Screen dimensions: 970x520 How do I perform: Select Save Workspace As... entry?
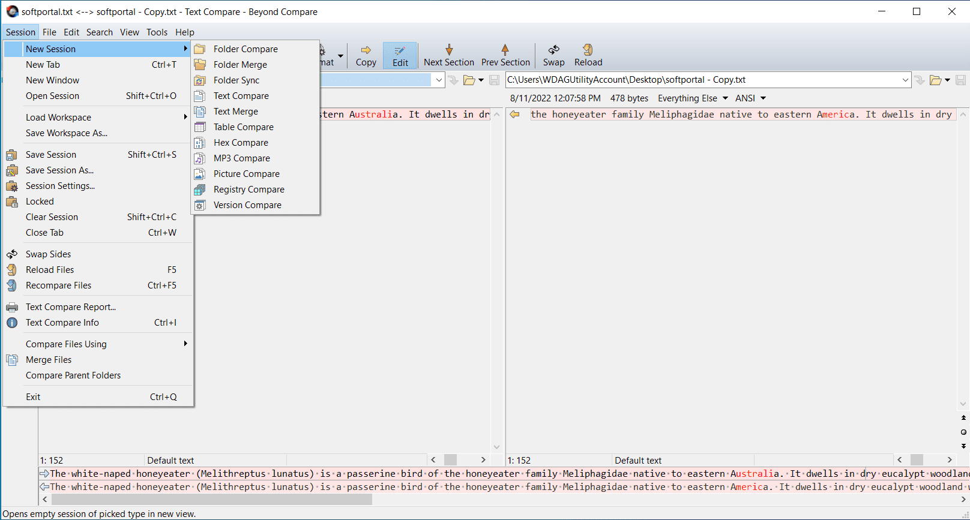point(98,133)
